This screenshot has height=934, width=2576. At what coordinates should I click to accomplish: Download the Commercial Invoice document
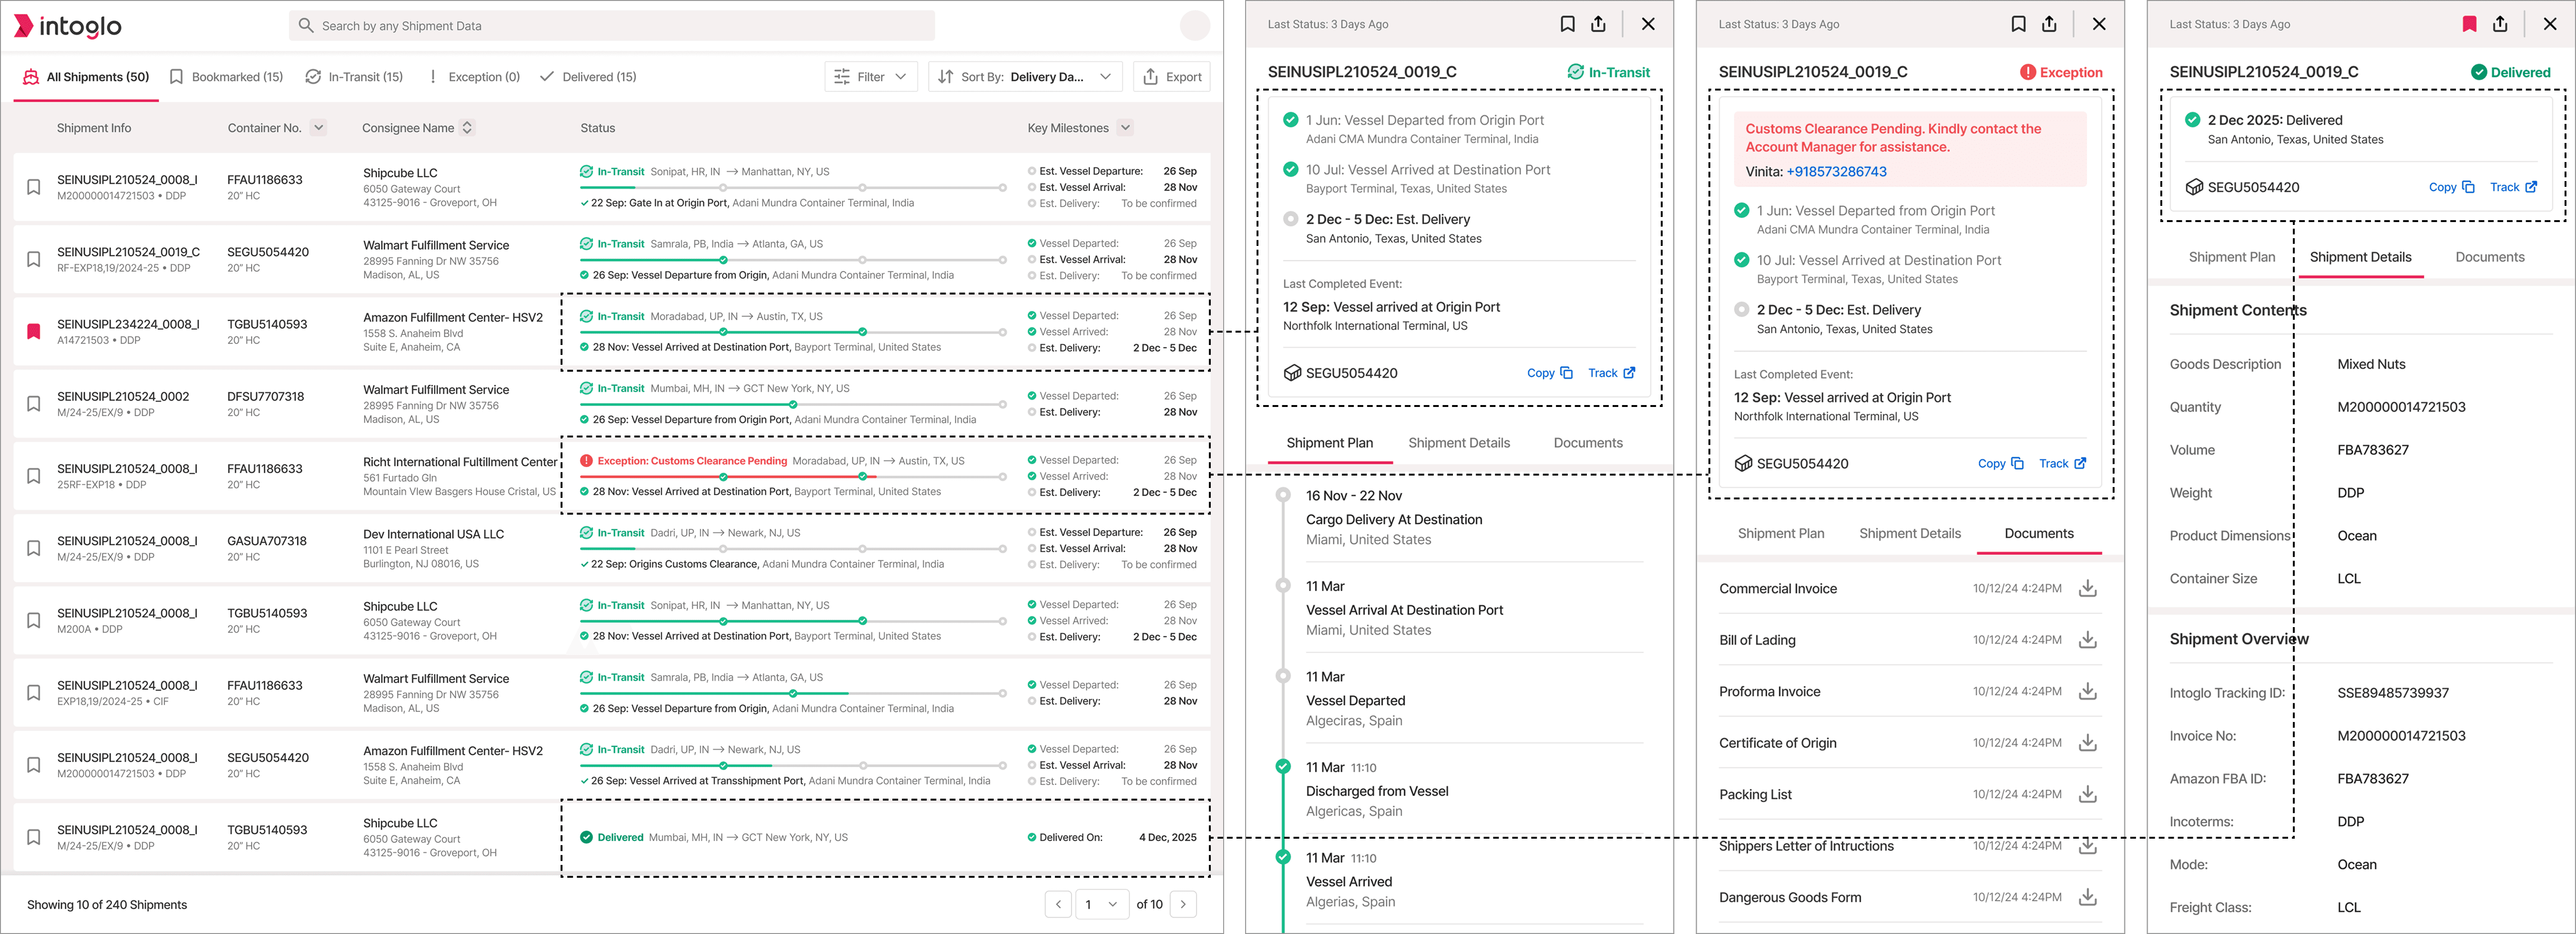[2087, 589]
